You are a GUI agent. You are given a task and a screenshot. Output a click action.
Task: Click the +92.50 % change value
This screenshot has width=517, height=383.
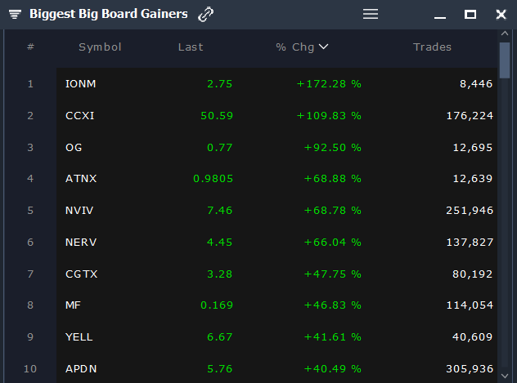[333, 148]
